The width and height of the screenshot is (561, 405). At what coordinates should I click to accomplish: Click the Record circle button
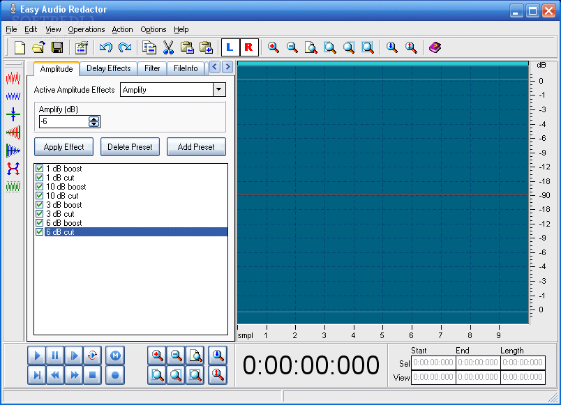point(115,375)
